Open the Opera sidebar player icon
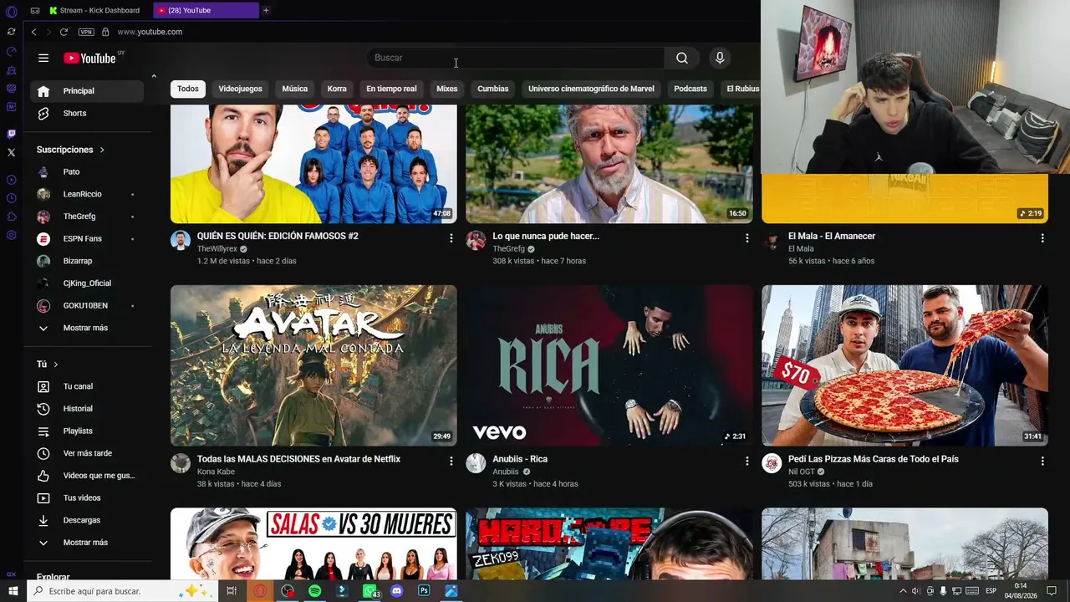 click(x=11, y=180)
